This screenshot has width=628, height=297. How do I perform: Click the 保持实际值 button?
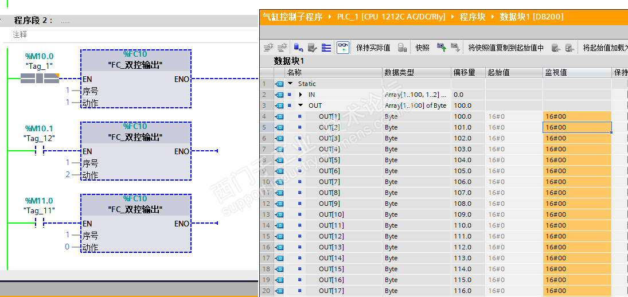point(373,48)
